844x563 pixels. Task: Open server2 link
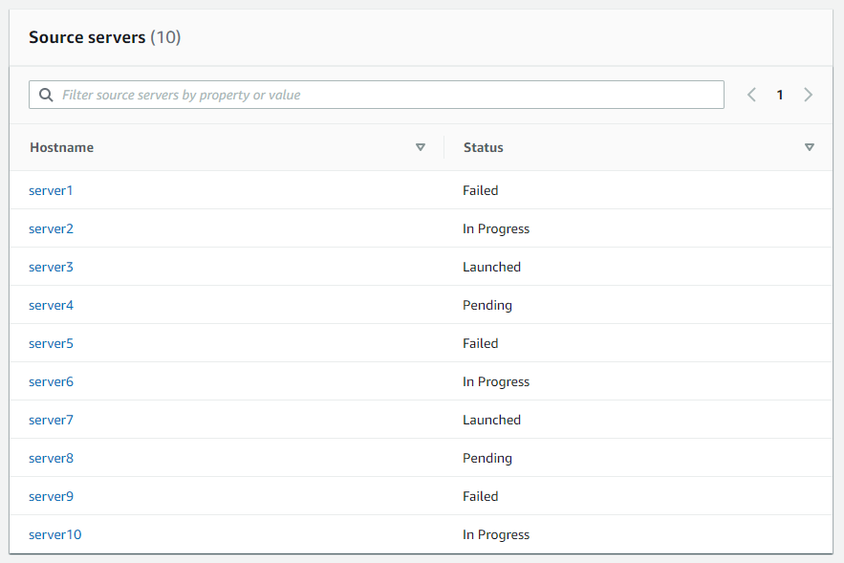point(51,228)
